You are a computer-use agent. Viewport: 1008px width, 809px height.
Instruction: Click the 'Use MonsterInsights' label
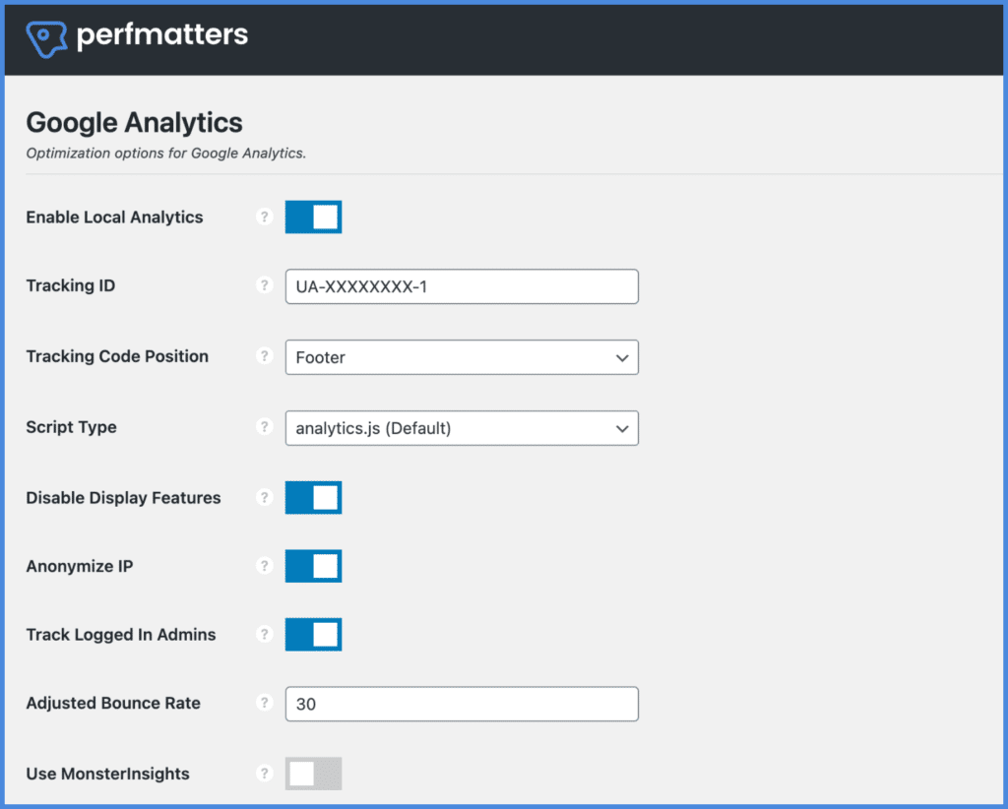107,774
